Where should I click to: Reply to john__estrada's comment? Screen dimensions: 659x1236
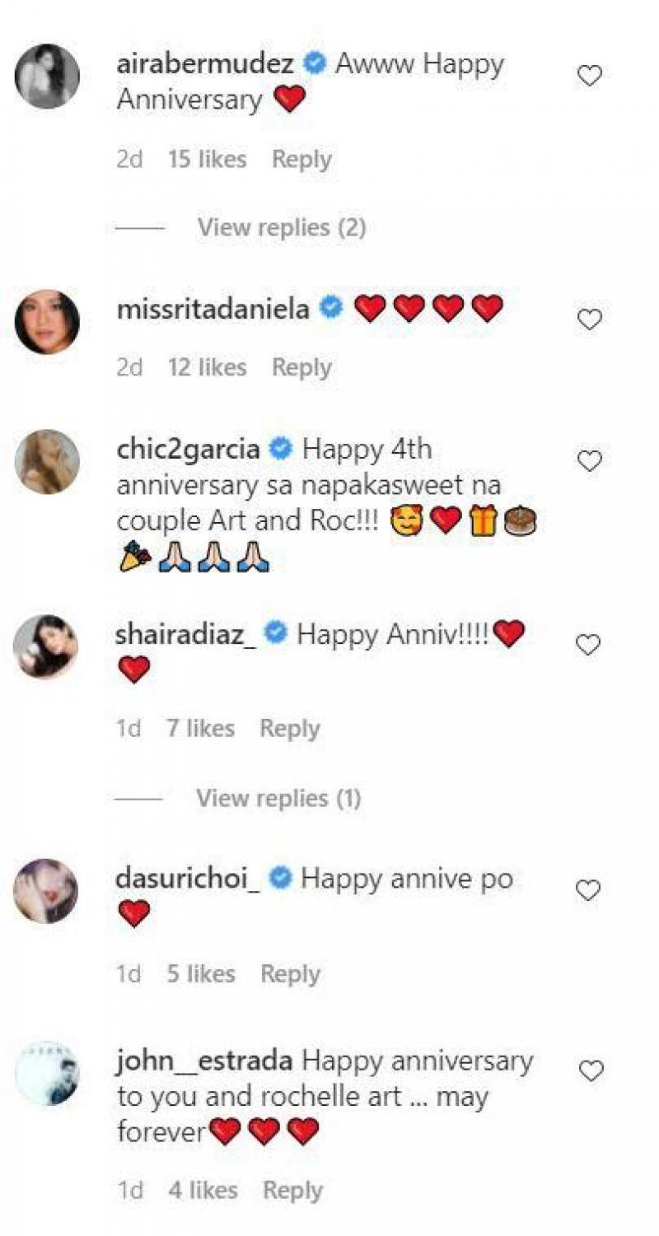[x=292, y=1190]
